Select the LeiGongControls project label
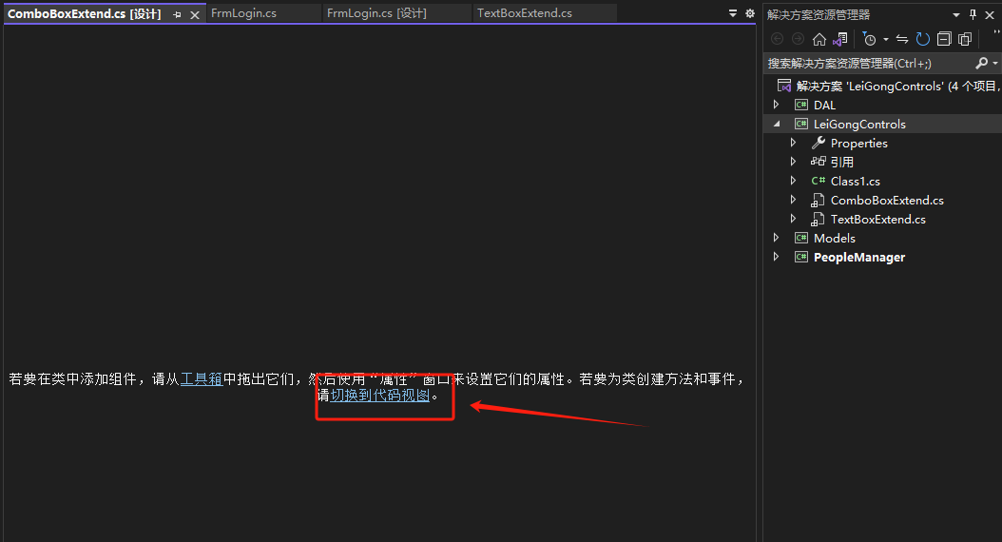 [x=859, y=124]
